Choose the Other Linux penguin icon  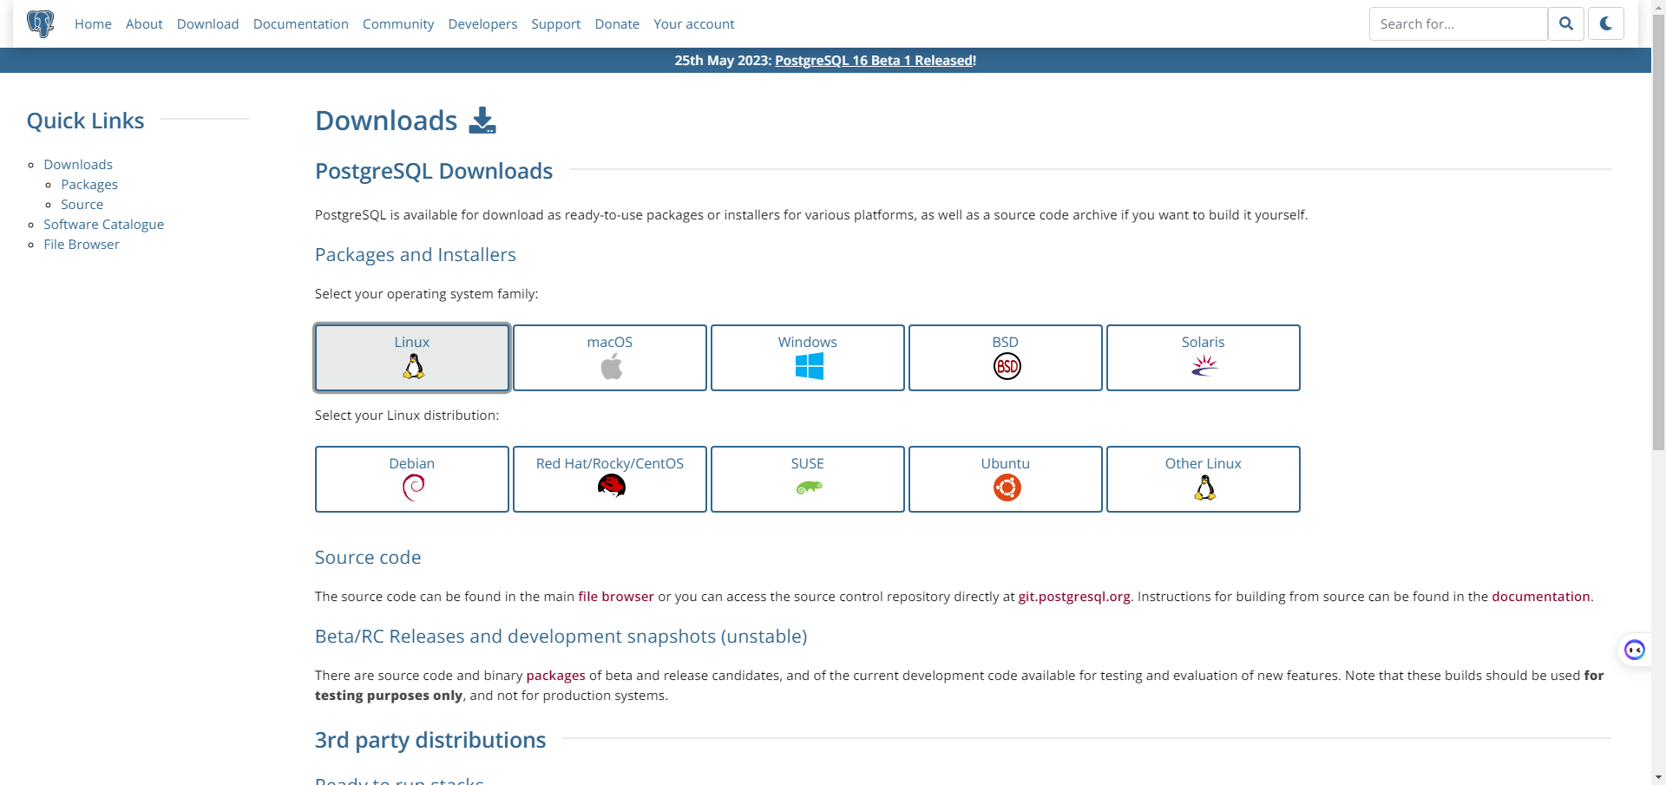[x=1204, y=488]
